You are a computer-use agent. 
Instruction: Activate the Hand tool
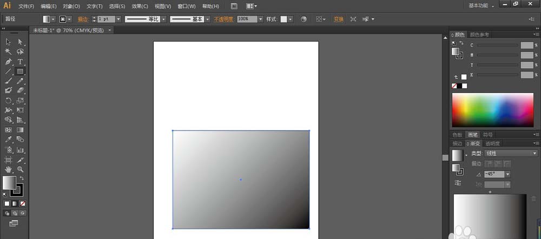point(8,169)
